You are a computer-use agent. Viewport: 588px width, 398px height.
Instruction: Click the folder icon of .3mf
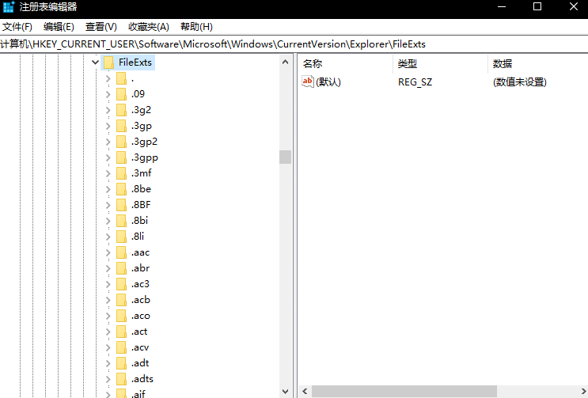click(x=122, y=173)
